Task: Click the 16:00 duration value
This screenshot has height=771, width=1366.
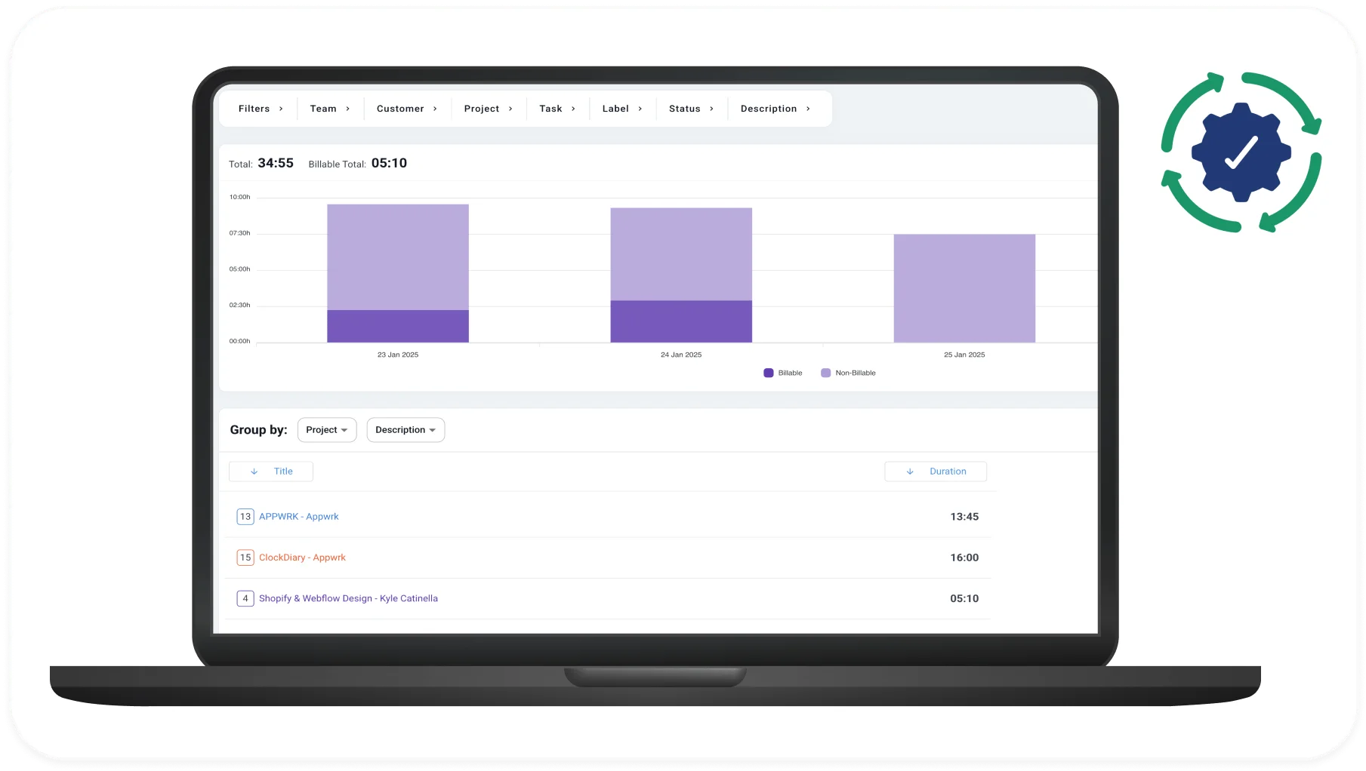Action: pos(964,558)
